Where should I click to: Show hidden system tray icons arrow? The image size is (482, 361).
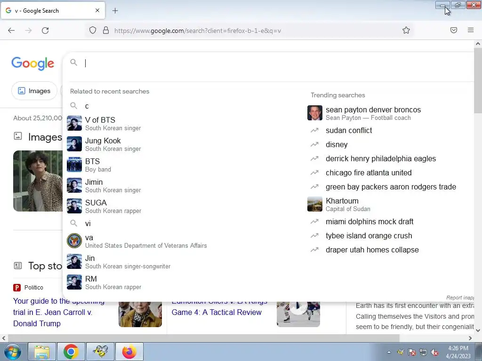pyautogui.click(x=389, y=352)
